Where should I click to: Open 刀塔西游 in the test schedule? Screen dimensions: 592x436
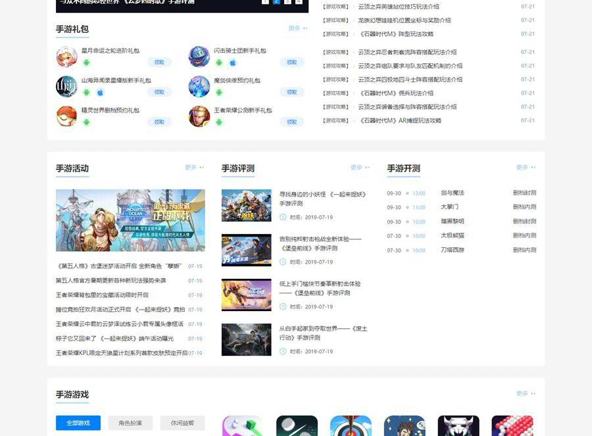[x=453, y=250]
